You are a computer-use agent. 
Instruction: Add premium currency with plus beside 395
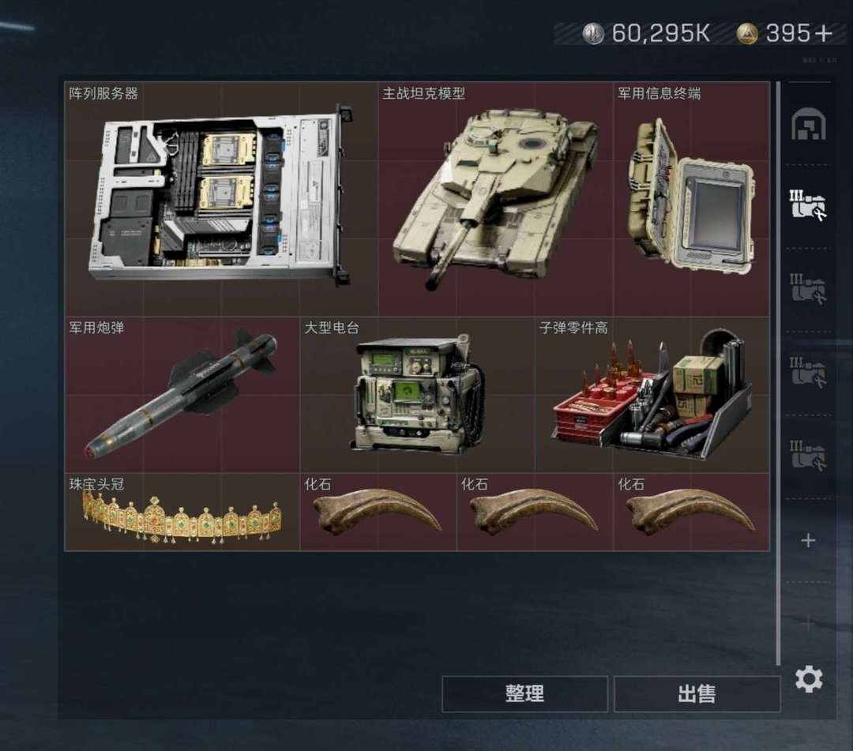coord(824,34)
